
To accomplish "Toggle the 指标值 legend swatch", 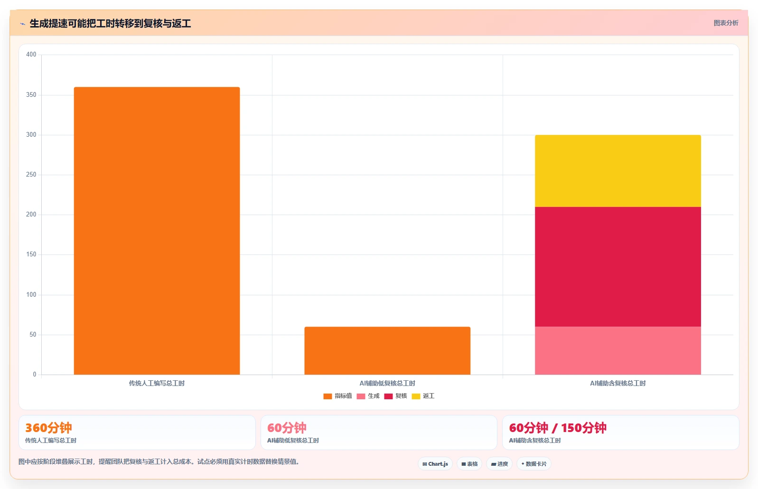I will pyautogui.click(x=328, y=396).
